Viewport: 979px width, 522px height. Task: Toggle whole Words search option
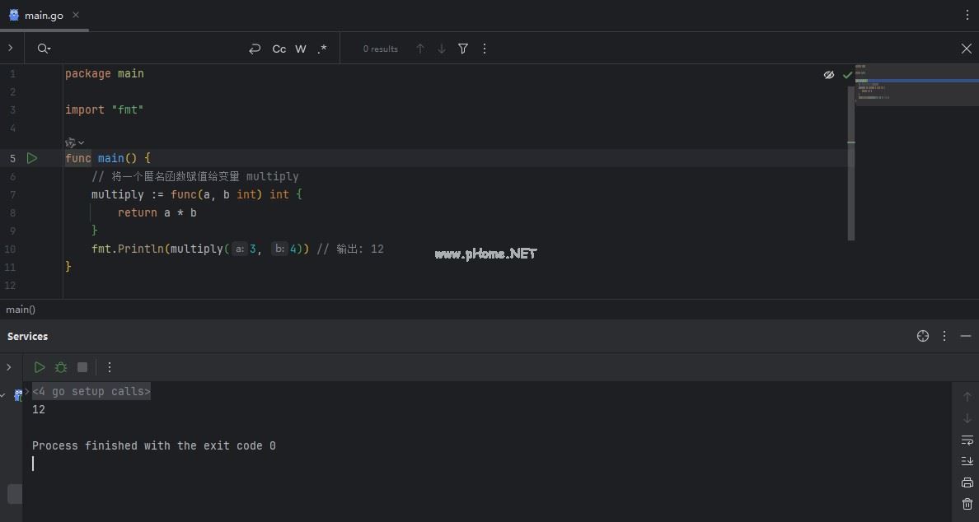[301, 49]
